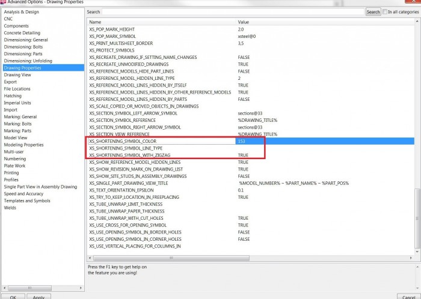Screen dimensions: 421x299
Task: Select Modeling Properties category
Action: 23,145
